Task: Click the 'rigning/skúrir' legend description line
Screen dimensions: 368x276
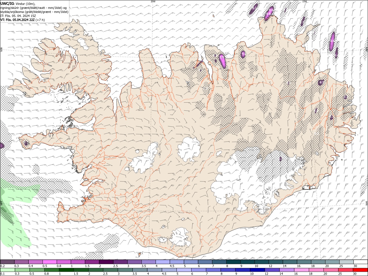Action: click(x=33, y=8)
